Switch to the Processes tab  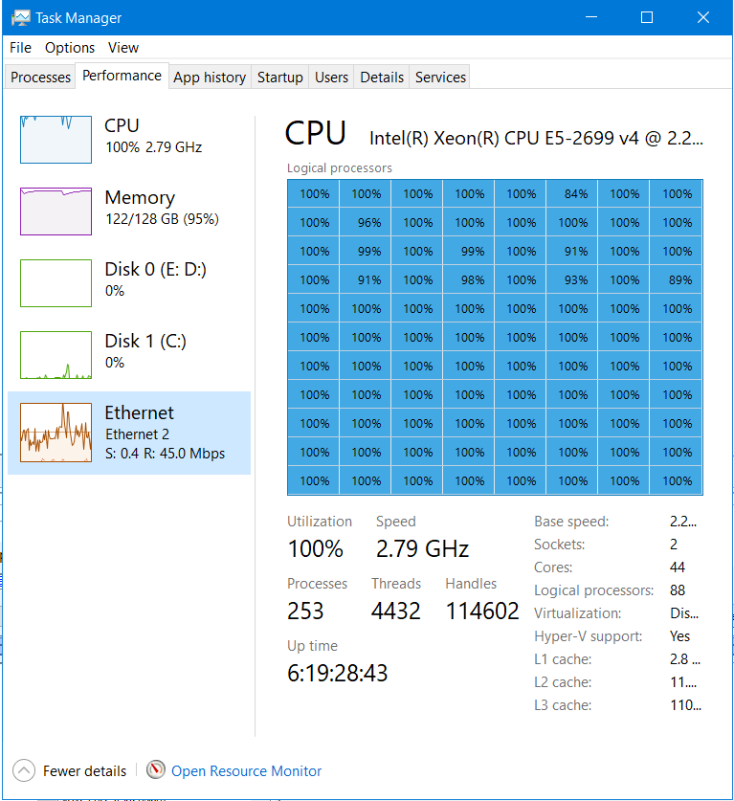tap(40, 78)
